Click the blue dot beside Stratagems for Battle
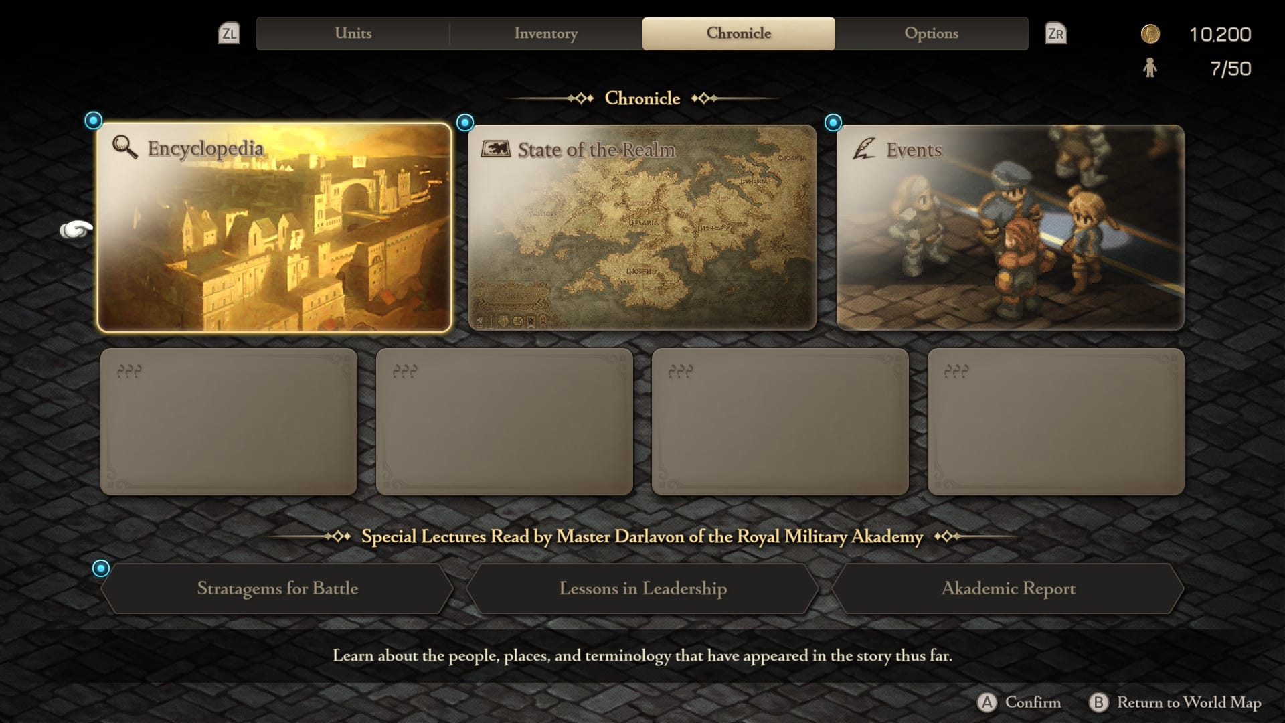Screen dimensions: 1285x723 101,568
